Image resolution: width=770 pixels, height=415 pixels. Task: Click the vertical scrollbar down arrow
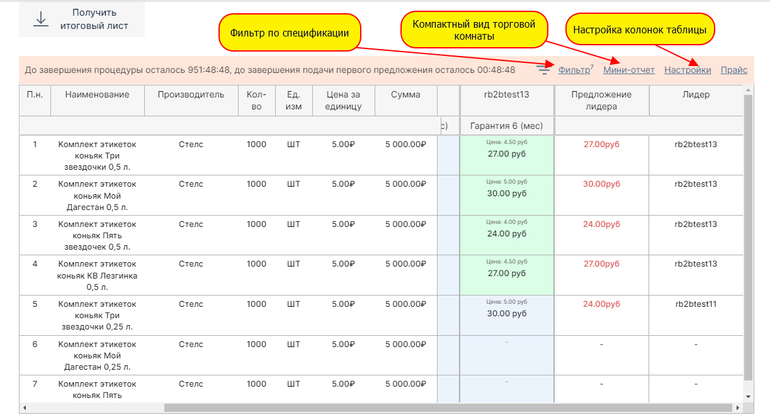(748, 397)
